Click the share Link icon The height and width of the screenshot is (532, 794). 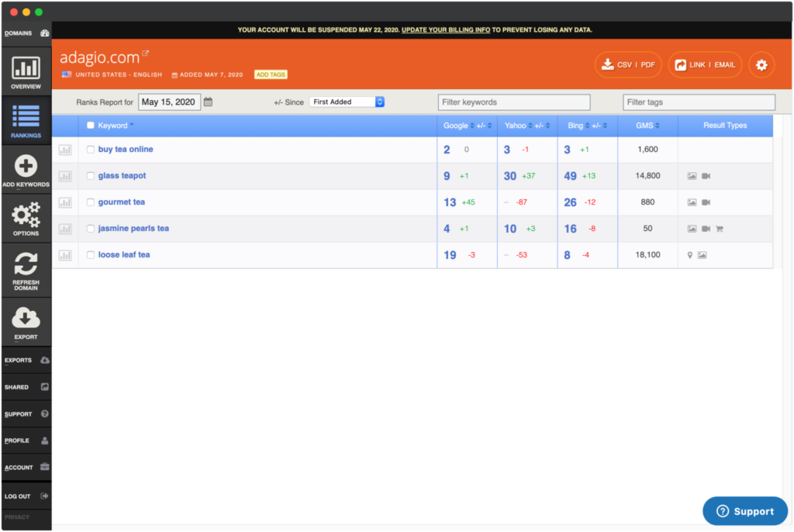pyautogui.click(x=681, y=65)
